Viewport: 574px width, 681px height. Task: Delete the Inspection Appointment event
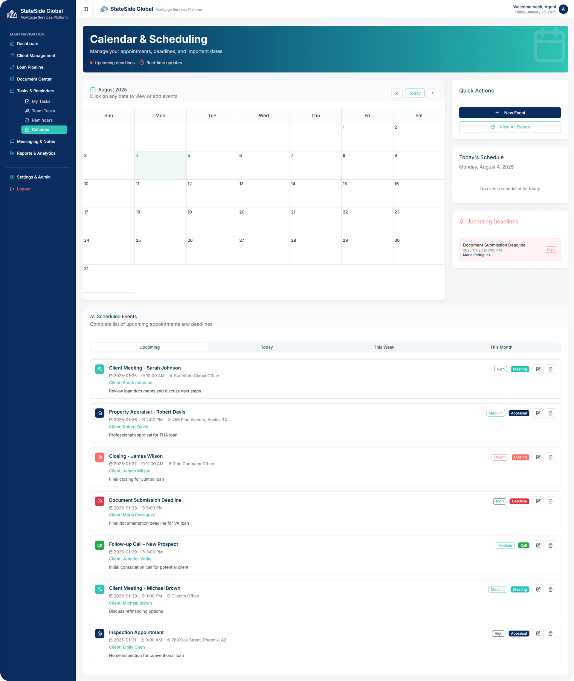pyautogui.click(x=550, y=633)
